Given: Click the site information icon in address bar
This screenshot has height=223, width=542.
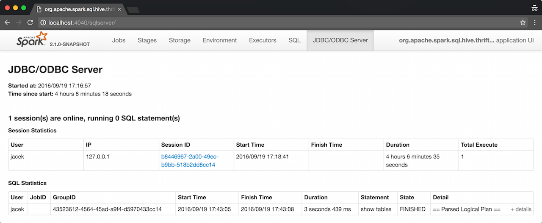Looking at the screenshot, I should (x=43, y=22).
